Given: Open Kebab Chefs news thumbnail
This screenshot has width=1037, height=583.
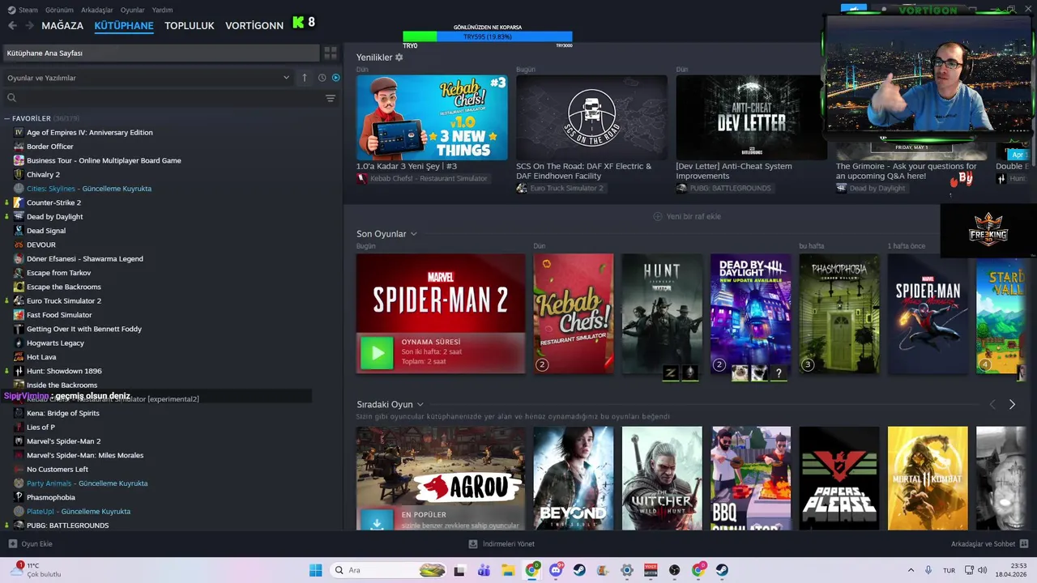Looking at the screenshot, I should click(432, 117).
